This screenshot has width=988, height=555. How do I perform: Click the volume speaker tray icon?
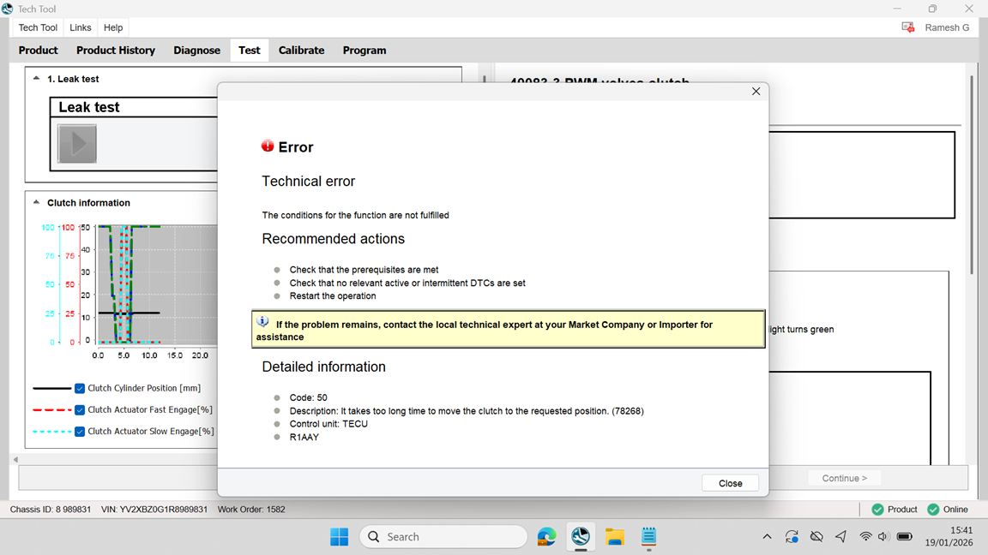(883, 537)
